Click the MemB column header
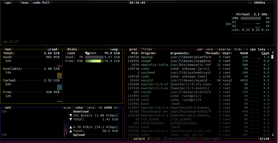This screenshot has width=278, height=143. (244, 53)
